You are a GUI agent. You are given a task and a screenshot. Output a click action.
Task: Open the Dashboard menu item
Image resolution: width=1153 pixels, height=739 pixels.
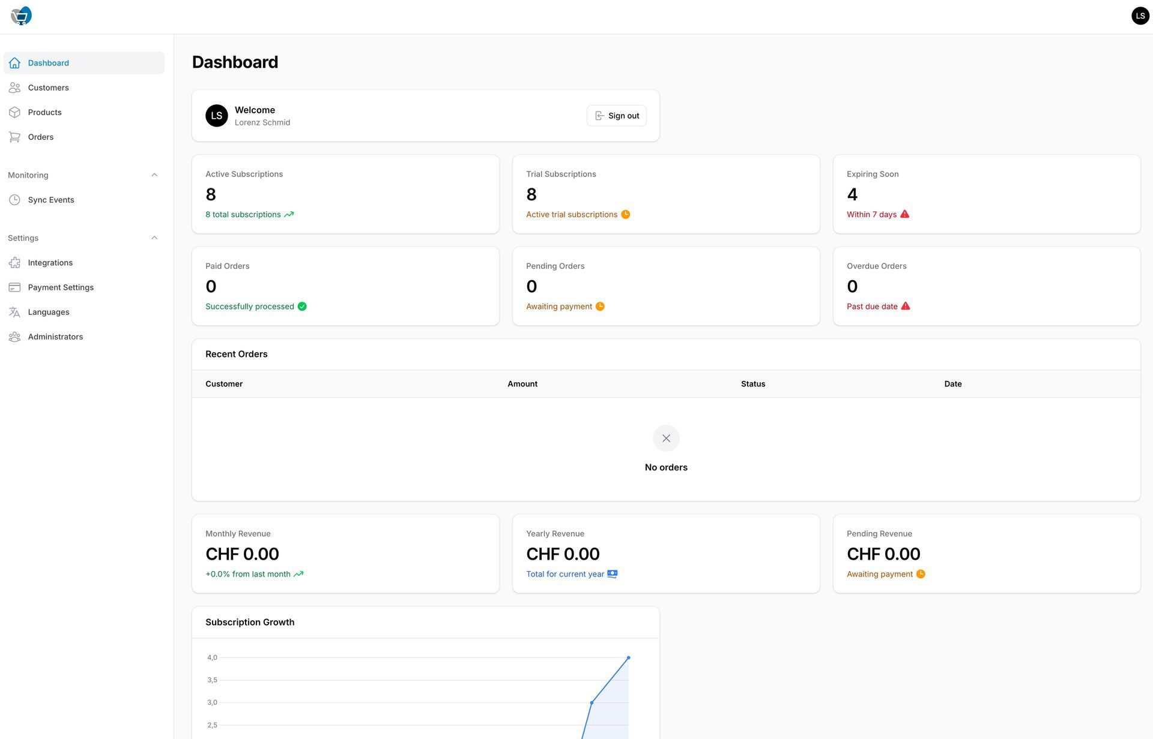48,63
